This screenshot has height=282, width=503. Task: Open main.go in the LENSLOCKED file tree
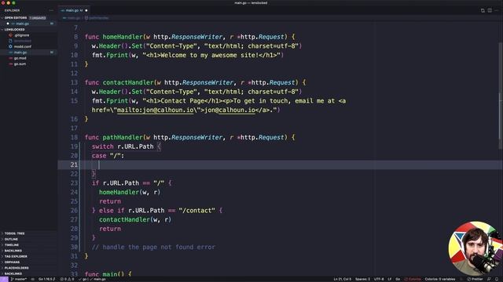(29, 52)
